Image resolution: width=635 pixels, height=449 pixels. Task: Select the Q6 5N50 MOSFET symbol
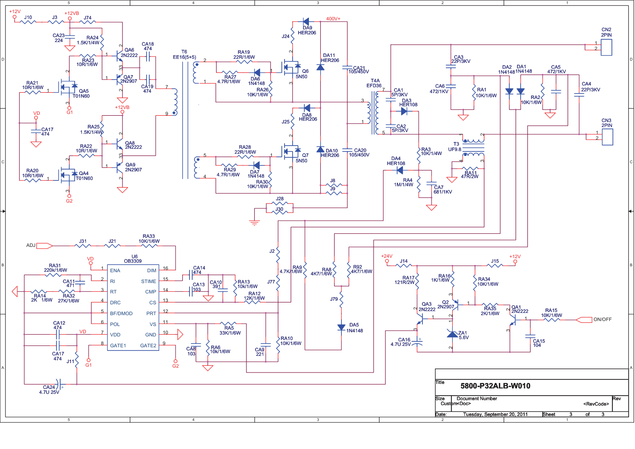click(292, 68)
